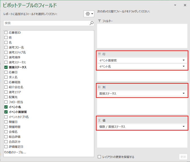190x162 pixels.
Task: Check the 合否区分 field checkbox
Action: (6, 142)
